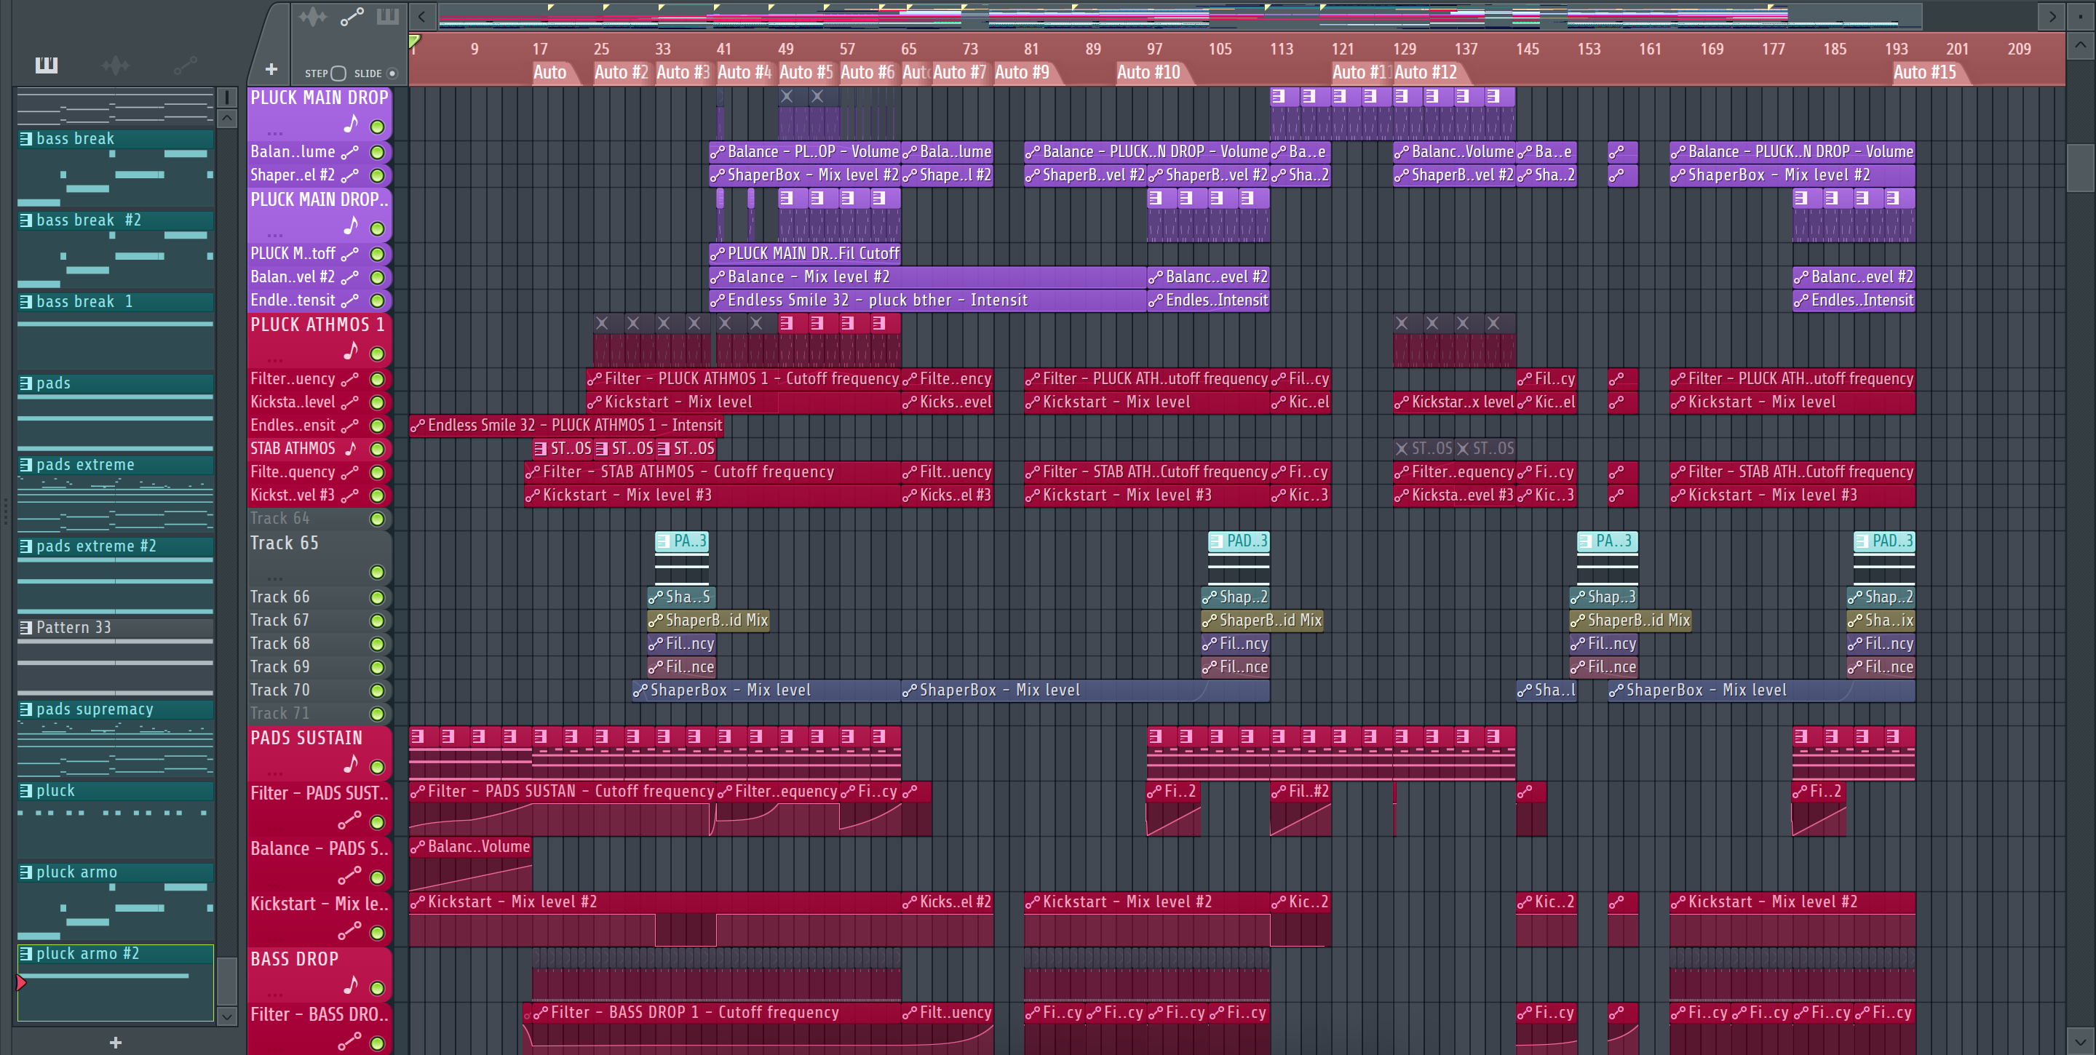
Task: Select the Auto #5 timeline marker
Action: pos(806,72)
